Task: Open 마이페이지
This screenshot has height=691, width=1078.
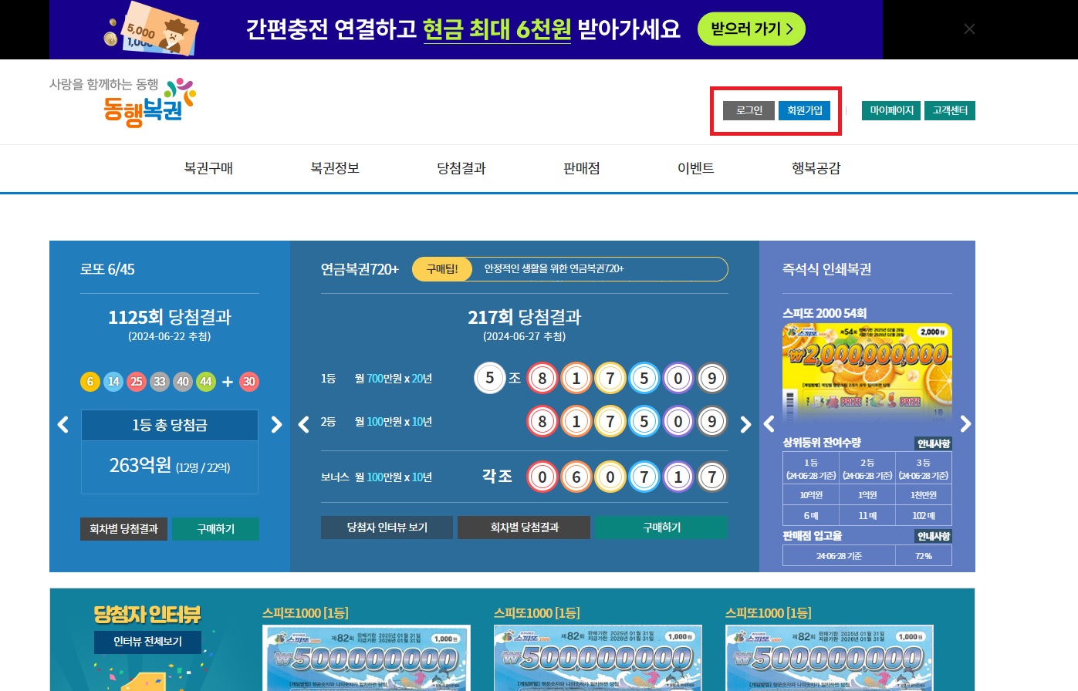Action: click(891, 110)
